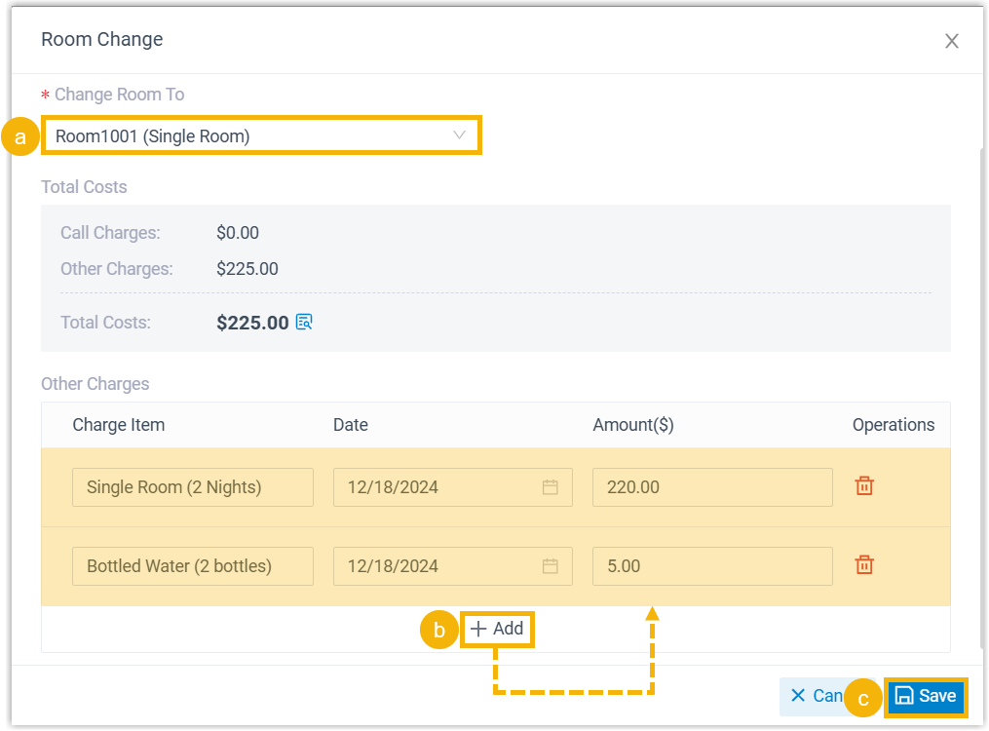Delete the Bottled Water charge row
The width and height of the screenshot is (989, 731).
pyautogui.click(x=864, y=565)
